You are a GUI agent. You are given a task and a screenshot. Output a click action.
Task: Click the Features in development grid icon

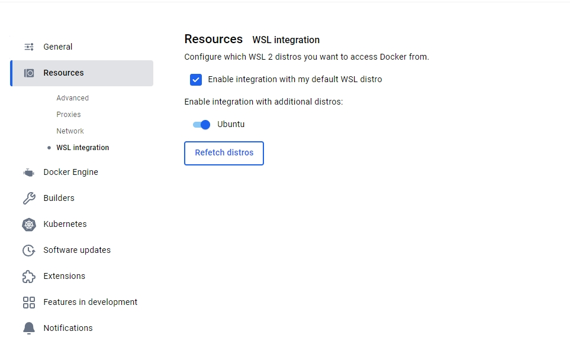pos(29,303)
